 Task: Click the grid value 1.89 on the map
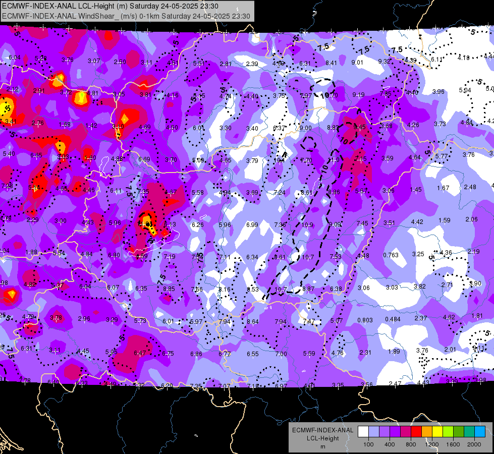click(394, 351)
